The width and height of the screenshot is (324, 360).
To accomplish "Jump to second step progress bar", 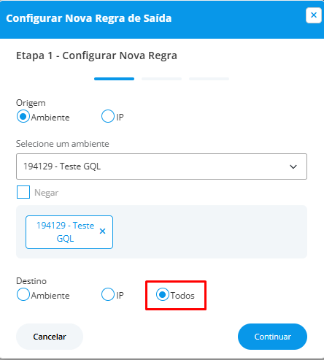I will click(161, 79).
